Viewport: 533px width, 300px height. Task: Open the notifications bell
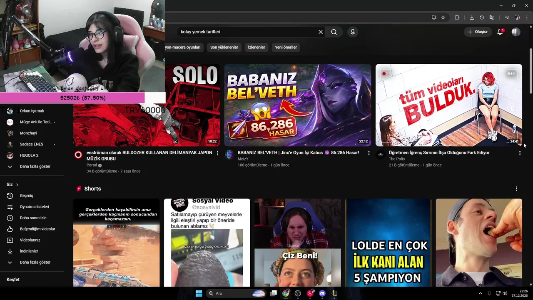coord(500,32)
